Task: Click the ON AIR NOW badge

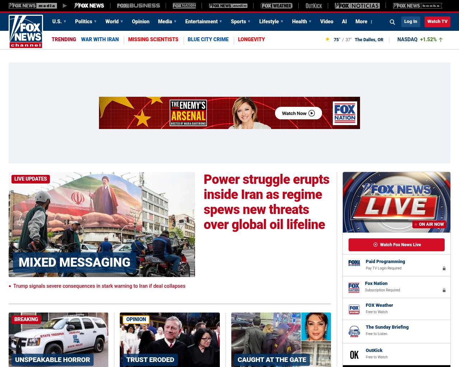Action: coord(429,224)
